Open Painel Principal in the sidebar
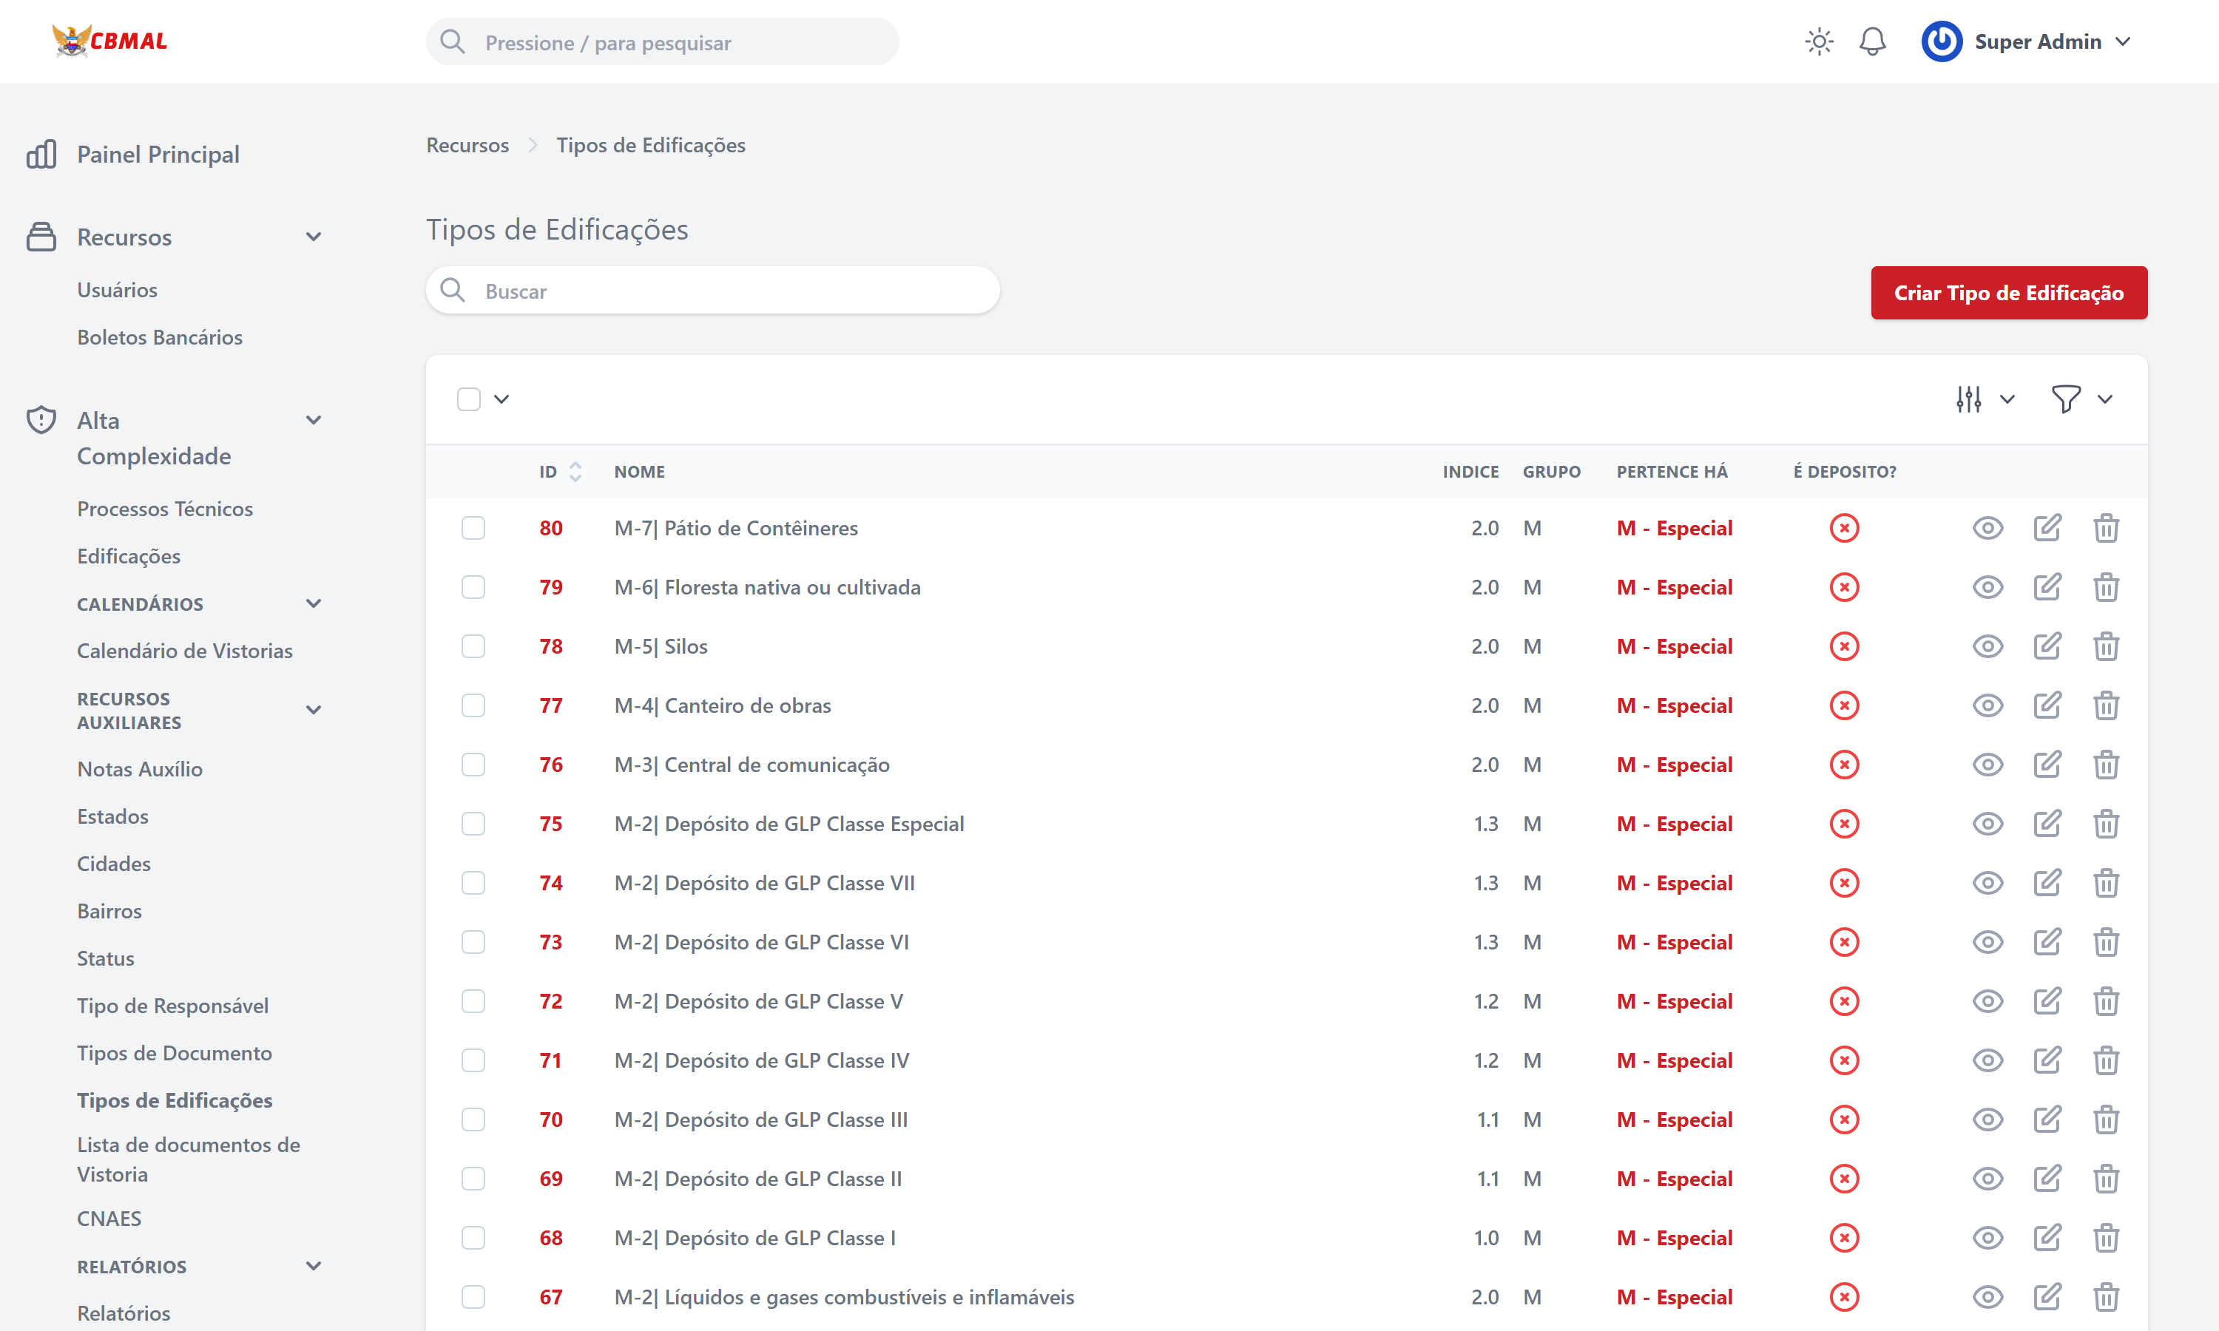Viewport: 2219px width, 1331px height. tap(158, 155)
